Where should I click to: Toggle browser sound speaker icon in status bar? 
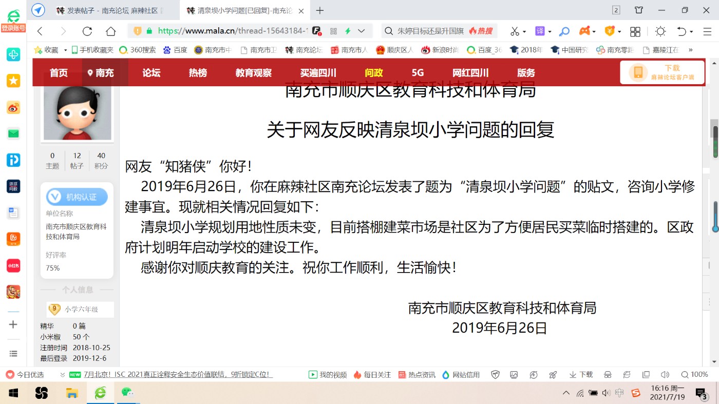665,375
